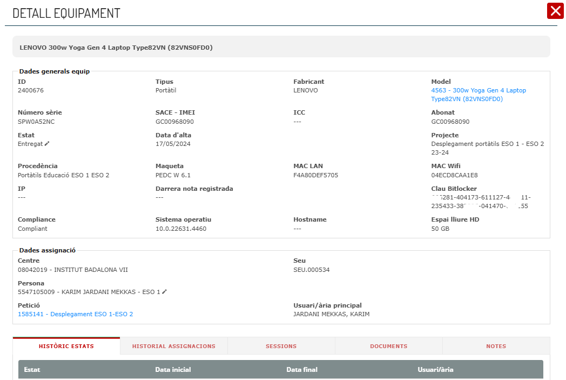Close the Detall Equipament dialog
Screen dimensions: 566x380
click(555, 11)
